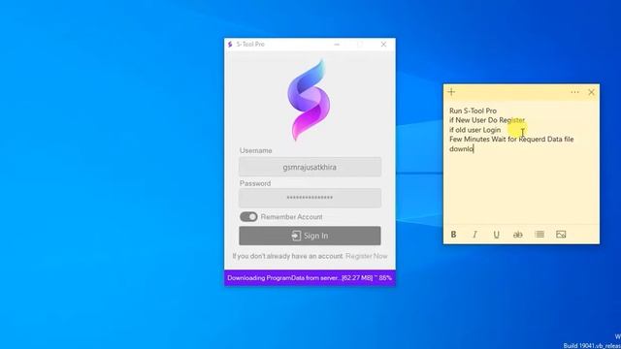Click the 'Few Minutes Wait' note line
Viewport: 621px width, 349px height.
511,140
